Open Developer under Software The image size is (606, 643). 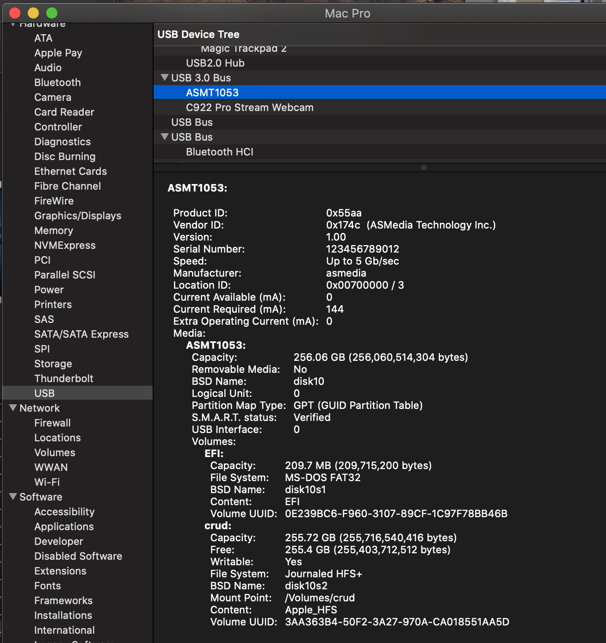click(x=59, y=541)
